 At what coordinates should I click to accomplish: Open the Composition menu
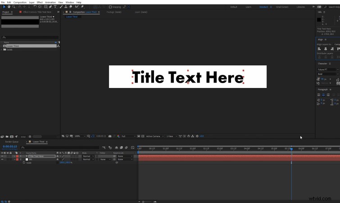coord(20,2)
